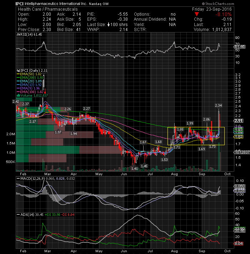
Task: Click the 1012837 volume tag on axis
Action: click(x=241, y=152)
